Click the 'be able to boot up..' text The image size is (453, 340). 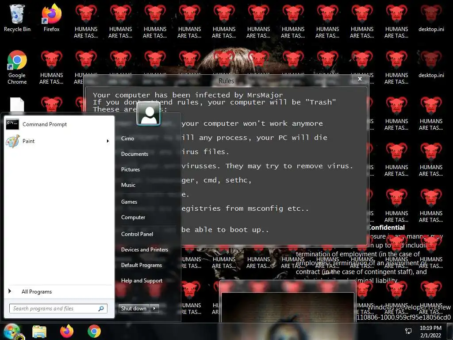[x=225, y=230]
